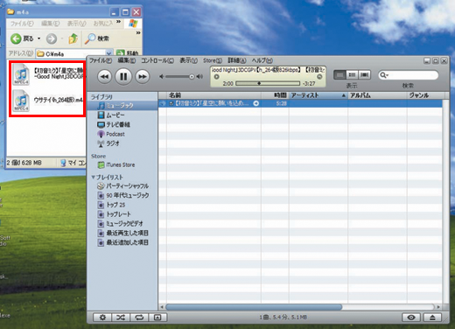
Task: Switch to Cover Flow view in iTunes
Action: pyautogui.click(x=364, y=75)
